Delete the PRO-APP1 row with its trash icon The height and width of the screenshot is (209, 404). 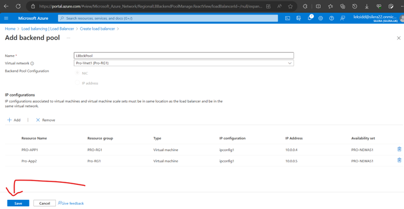[x=399, y=149]
